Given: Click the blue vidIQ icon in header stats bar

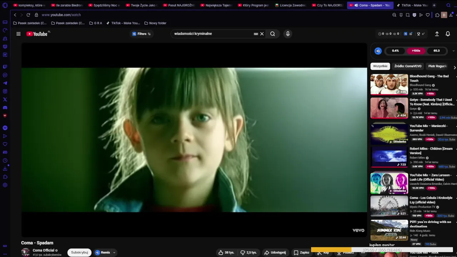Looking at the screenshot, I should pos(406,34).
